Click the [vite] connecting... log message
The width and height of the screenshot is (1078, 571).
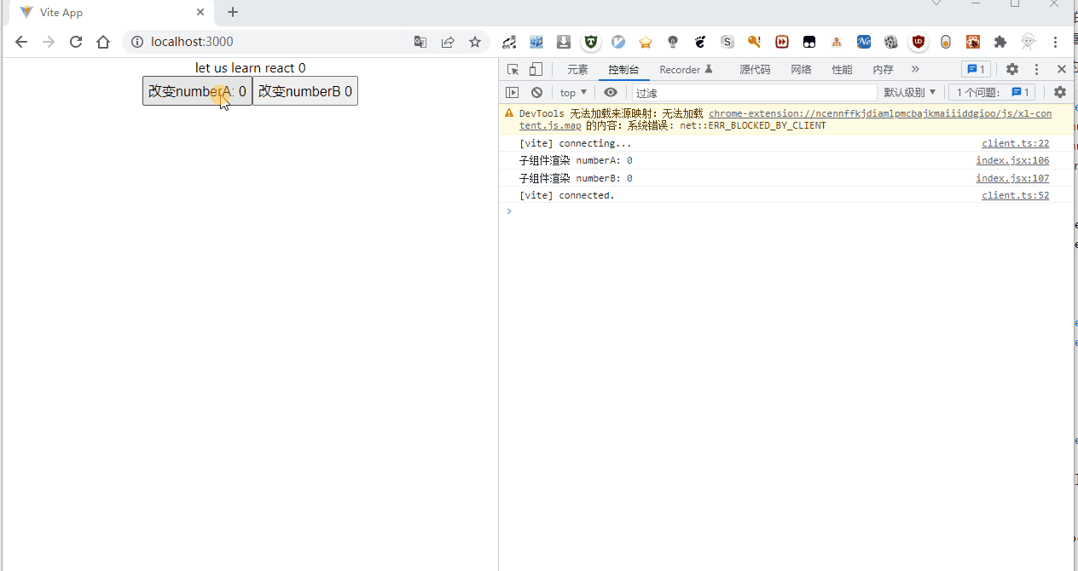click(x=575, y=143)
